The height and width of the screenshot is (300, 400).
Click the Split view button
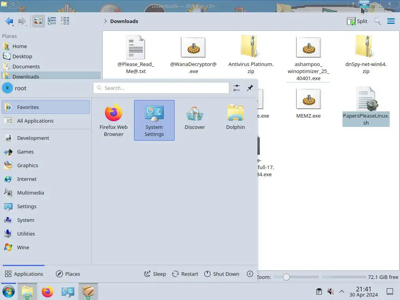pos(357,21)
